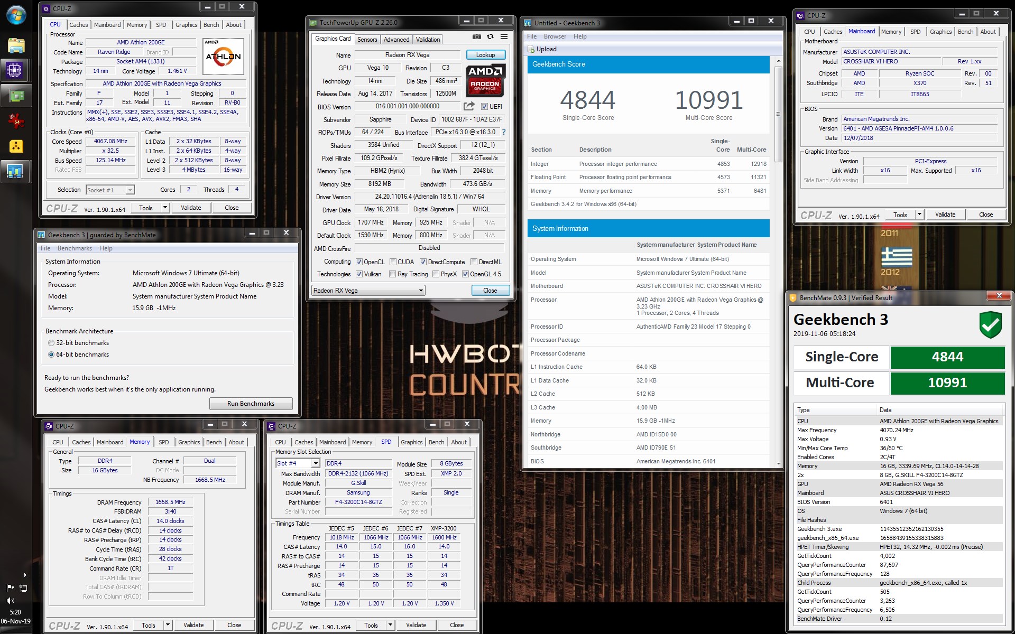Click the green verified shield in BenchMate
Viewport: 1015px width, 634px height.
(x=990, y=325)
